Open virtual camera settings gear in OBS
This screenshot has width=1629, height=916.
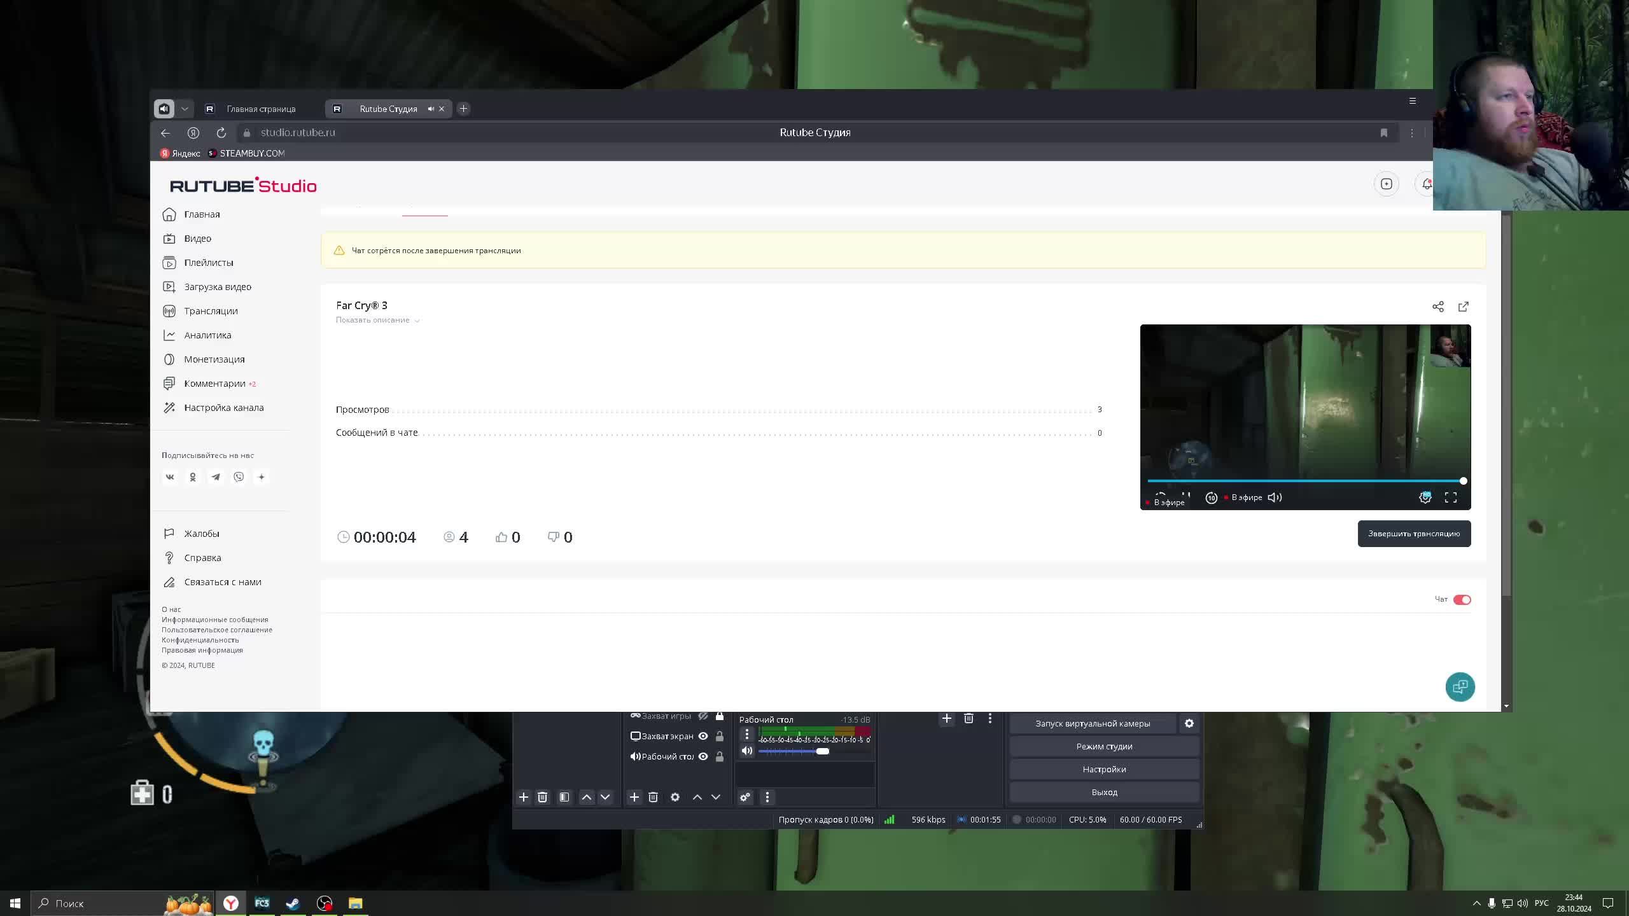(1189, 723)
